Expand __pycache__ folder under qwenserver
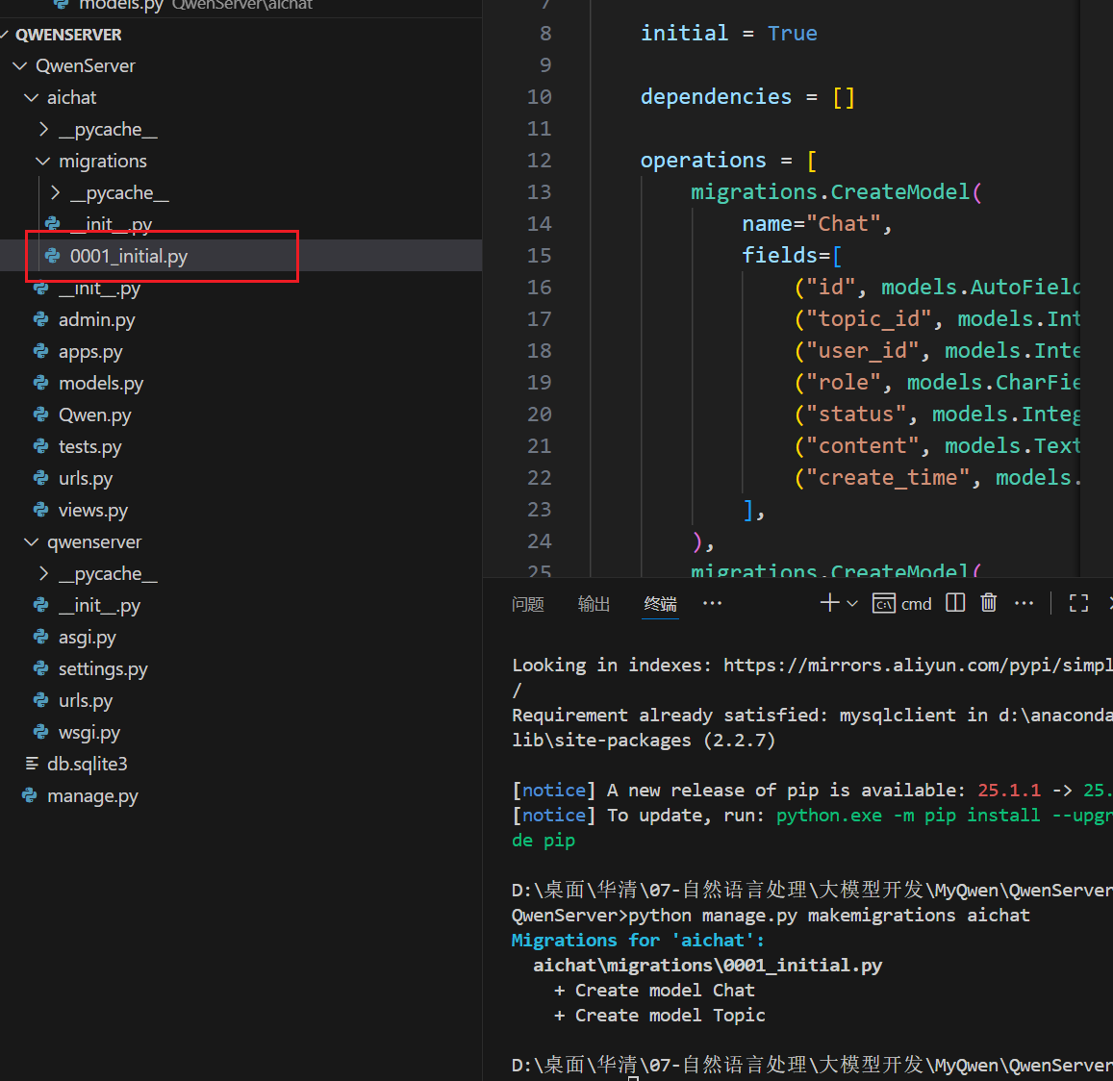The image size is (1113, 1081). pos(107,573)
